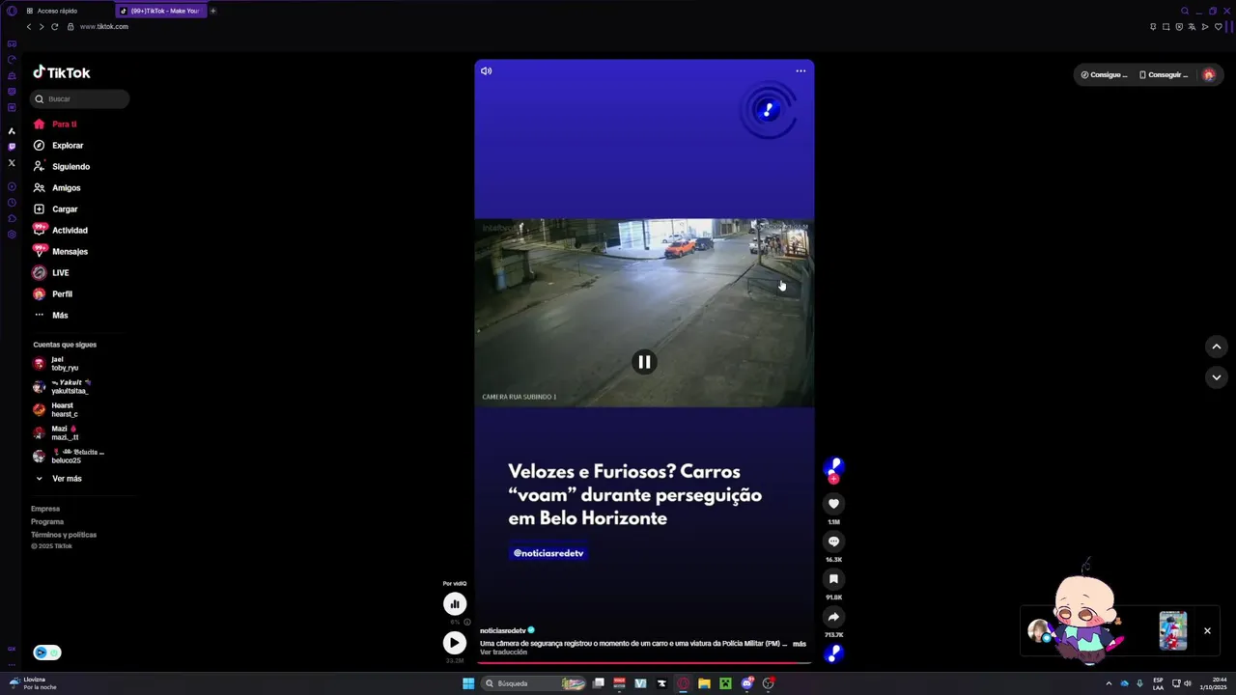Pause the playing video
Viewport: 1236px width, 695px height.
click(x=644, y=362)
